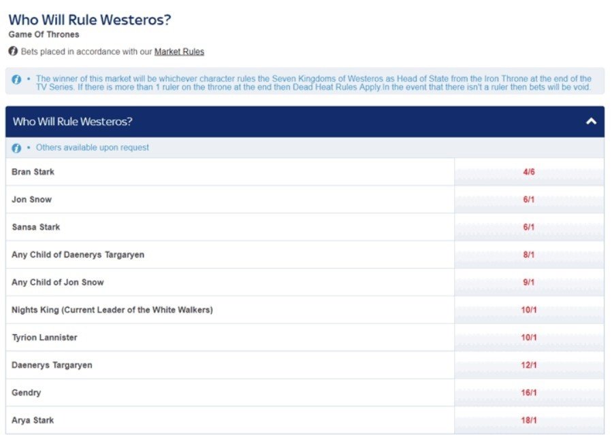Choose Gendry odds 16/1

point(529,393)
